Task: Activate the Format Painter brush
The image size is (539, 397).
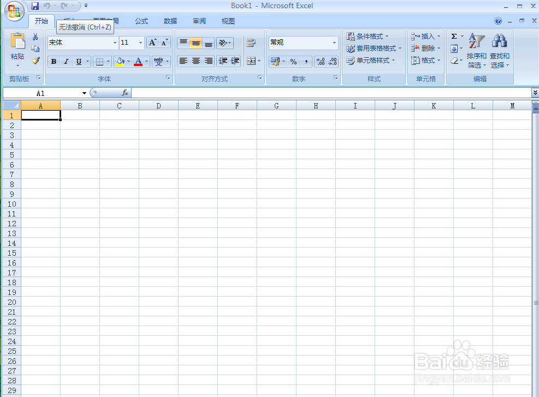Action: pyautogui.click(x=35, y=61)
